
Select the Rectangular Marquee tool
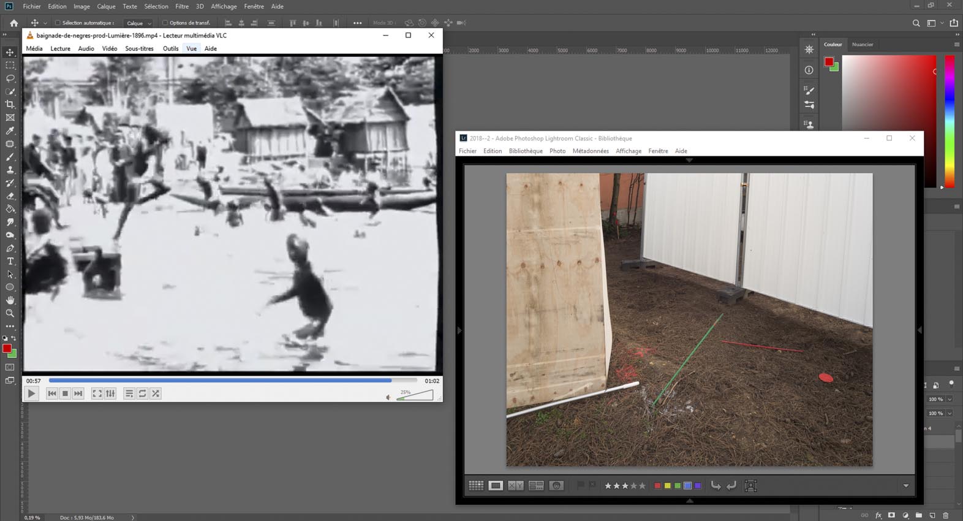point(10,65)
